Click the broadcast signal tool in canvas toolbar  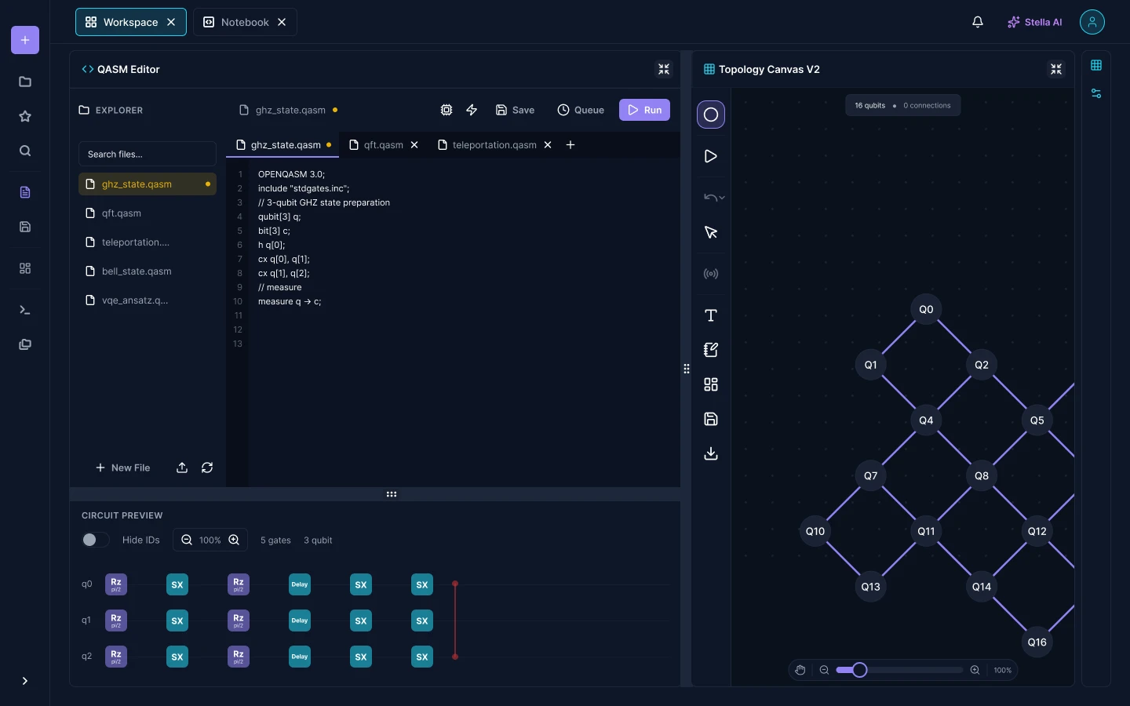(711, 274)
